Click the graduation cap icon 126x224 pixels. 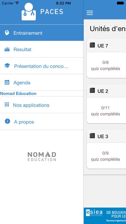coord(7,66)
